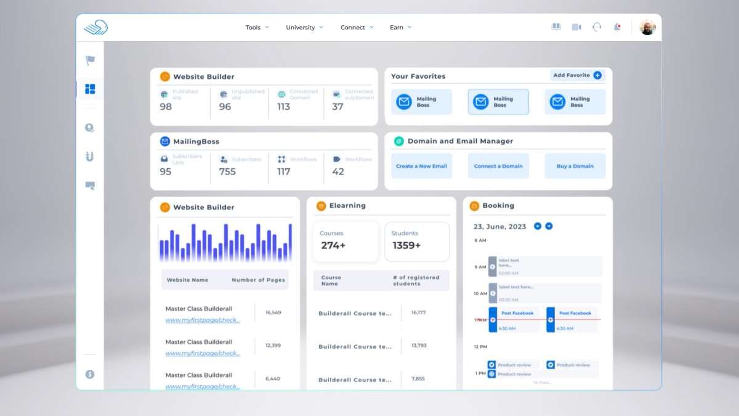Click the Builderall Course row with 7,855

pyautogui.click(x=381, y=380)
